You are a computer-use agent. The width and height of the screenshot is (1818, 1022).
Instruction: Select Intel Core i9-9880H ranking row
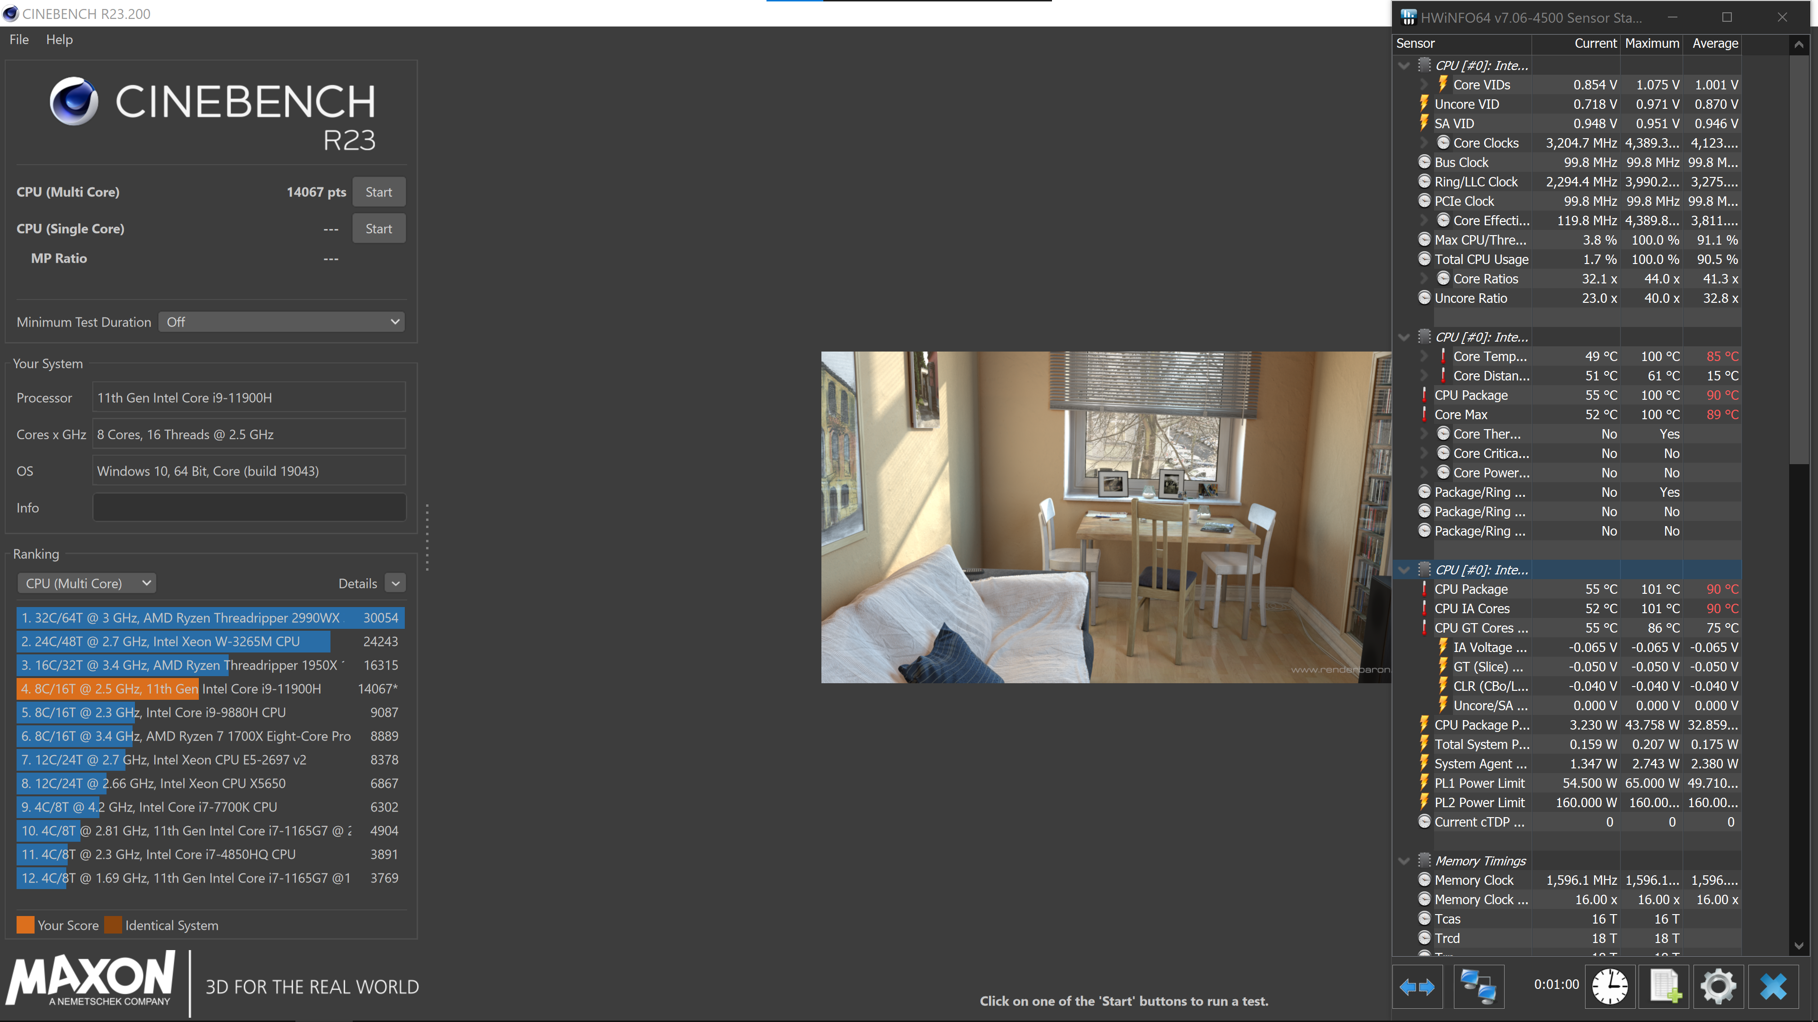coord(210,713)
